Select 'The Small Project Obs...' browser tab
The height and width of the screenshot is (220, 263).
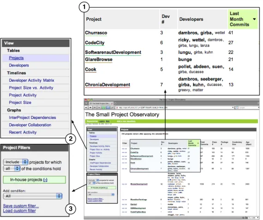click(x=101, y=103)
